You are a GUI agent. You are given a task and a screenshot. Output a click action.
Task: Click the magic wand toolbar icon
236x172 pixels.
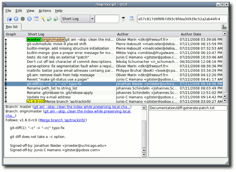[43, 19]
